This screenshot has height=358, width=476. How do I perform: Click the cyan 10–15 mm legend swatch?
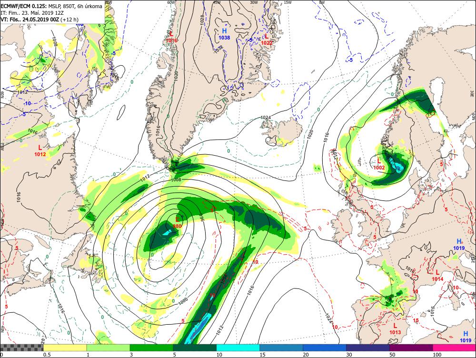tap(238, 348)
